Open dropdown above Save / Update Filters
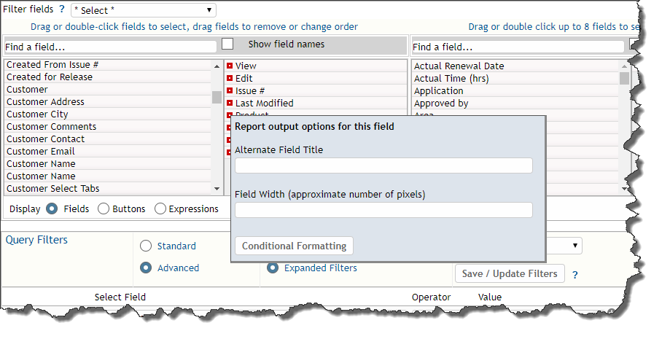The image size is (662, 339). point(564,246)
